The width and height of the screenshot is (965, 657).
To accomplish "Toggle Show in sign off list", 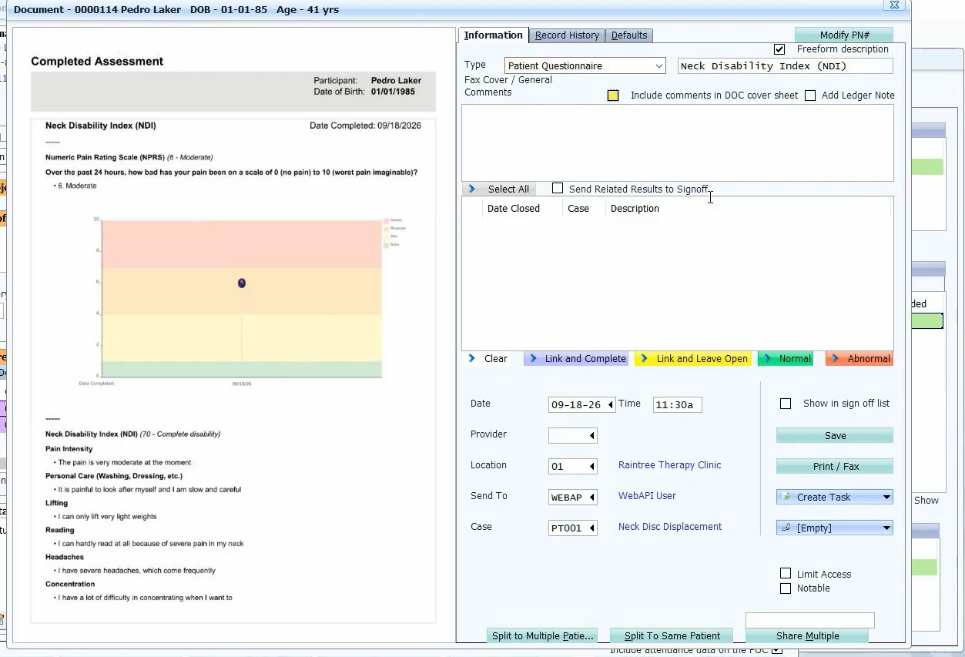I will tap(786, 404).
